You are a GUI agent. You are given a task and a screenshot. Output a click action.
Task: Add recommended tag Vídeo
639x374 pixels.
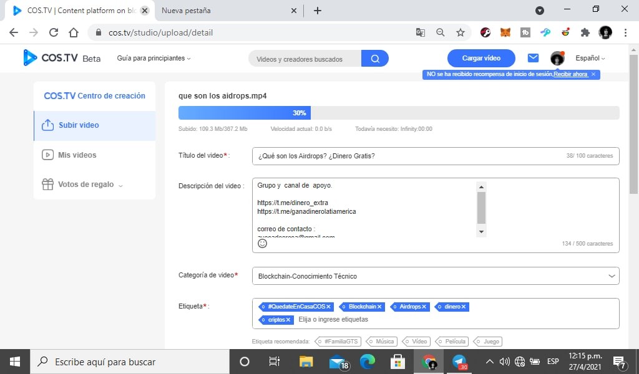(x=416, y=342)
